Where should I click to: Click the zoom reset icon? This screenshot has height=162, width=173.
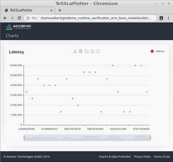[x=92, y=51]
